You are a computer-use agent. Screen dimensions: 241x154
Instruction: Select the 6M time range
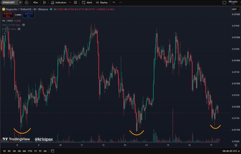(24, 151)
